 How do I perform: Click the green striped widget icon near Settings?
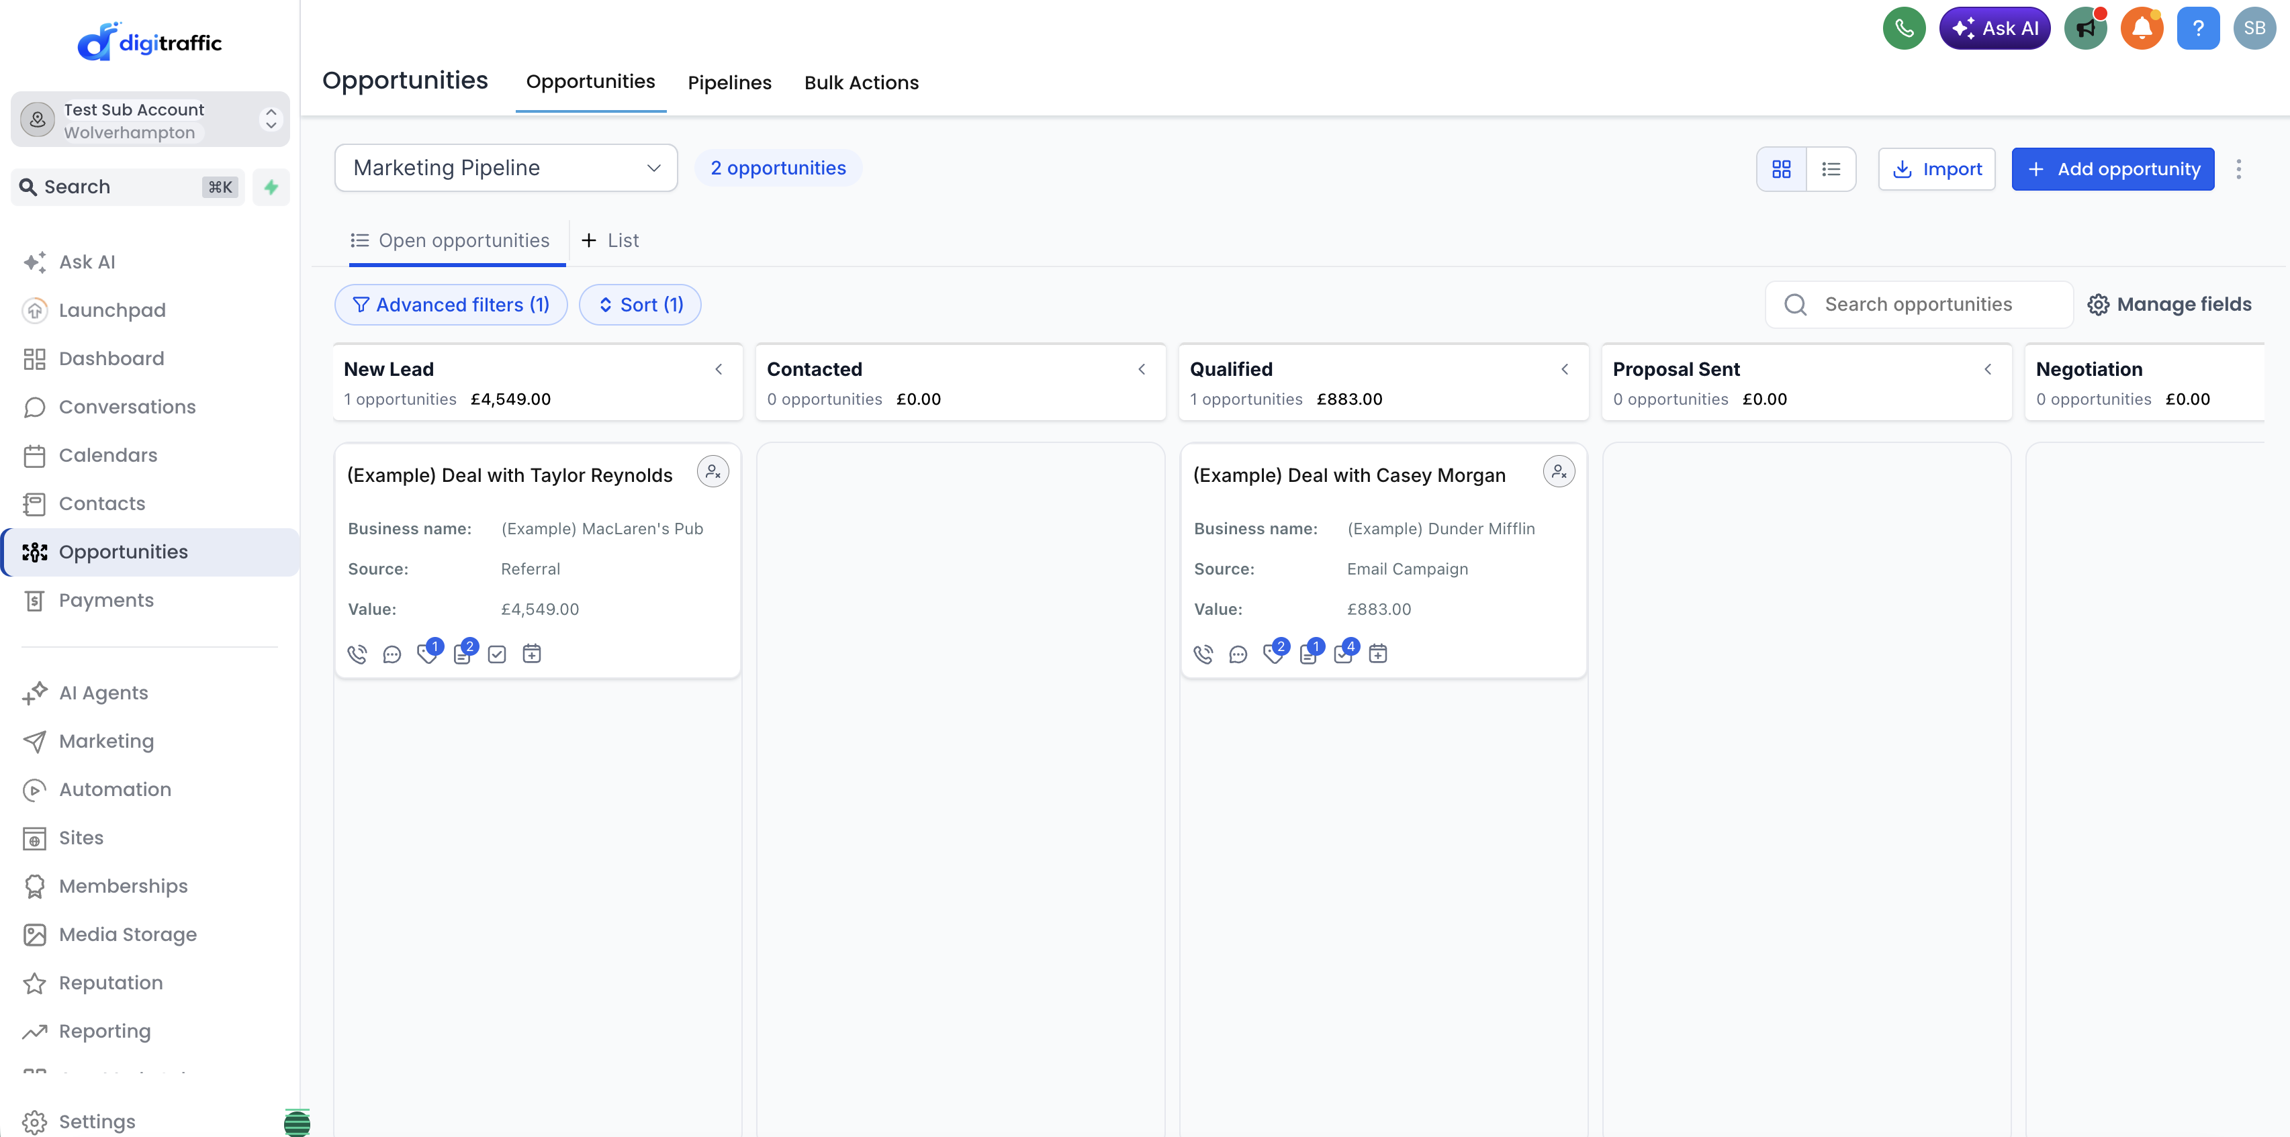click(x=297, y=1122)
